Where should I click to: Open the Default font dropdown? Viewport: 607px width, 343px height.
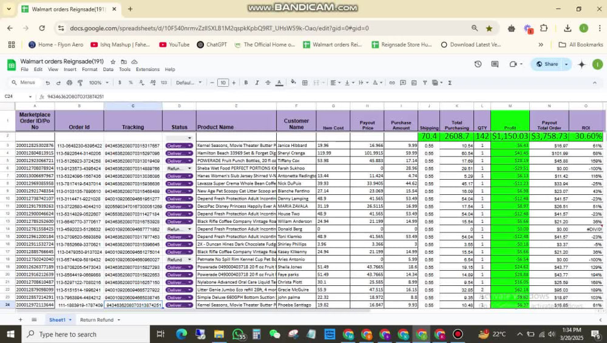coord(189,83)
